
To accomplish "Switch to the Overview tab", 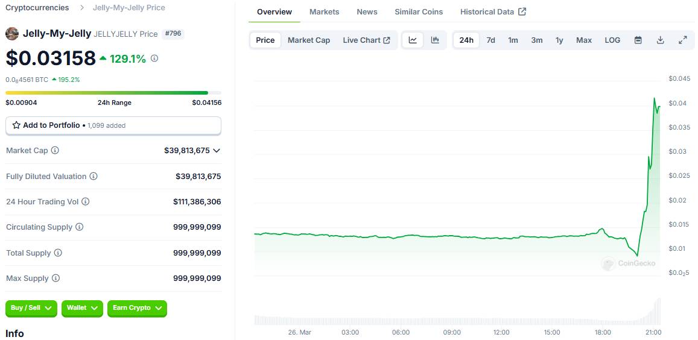I will point(274,12).
